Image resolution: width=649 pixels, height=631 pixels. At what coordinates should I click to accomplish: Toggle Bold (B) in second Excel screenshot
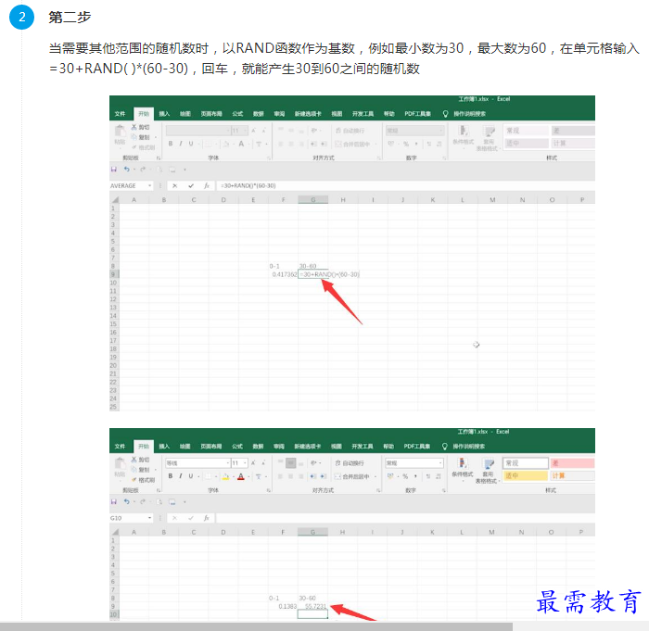[170, 476]
